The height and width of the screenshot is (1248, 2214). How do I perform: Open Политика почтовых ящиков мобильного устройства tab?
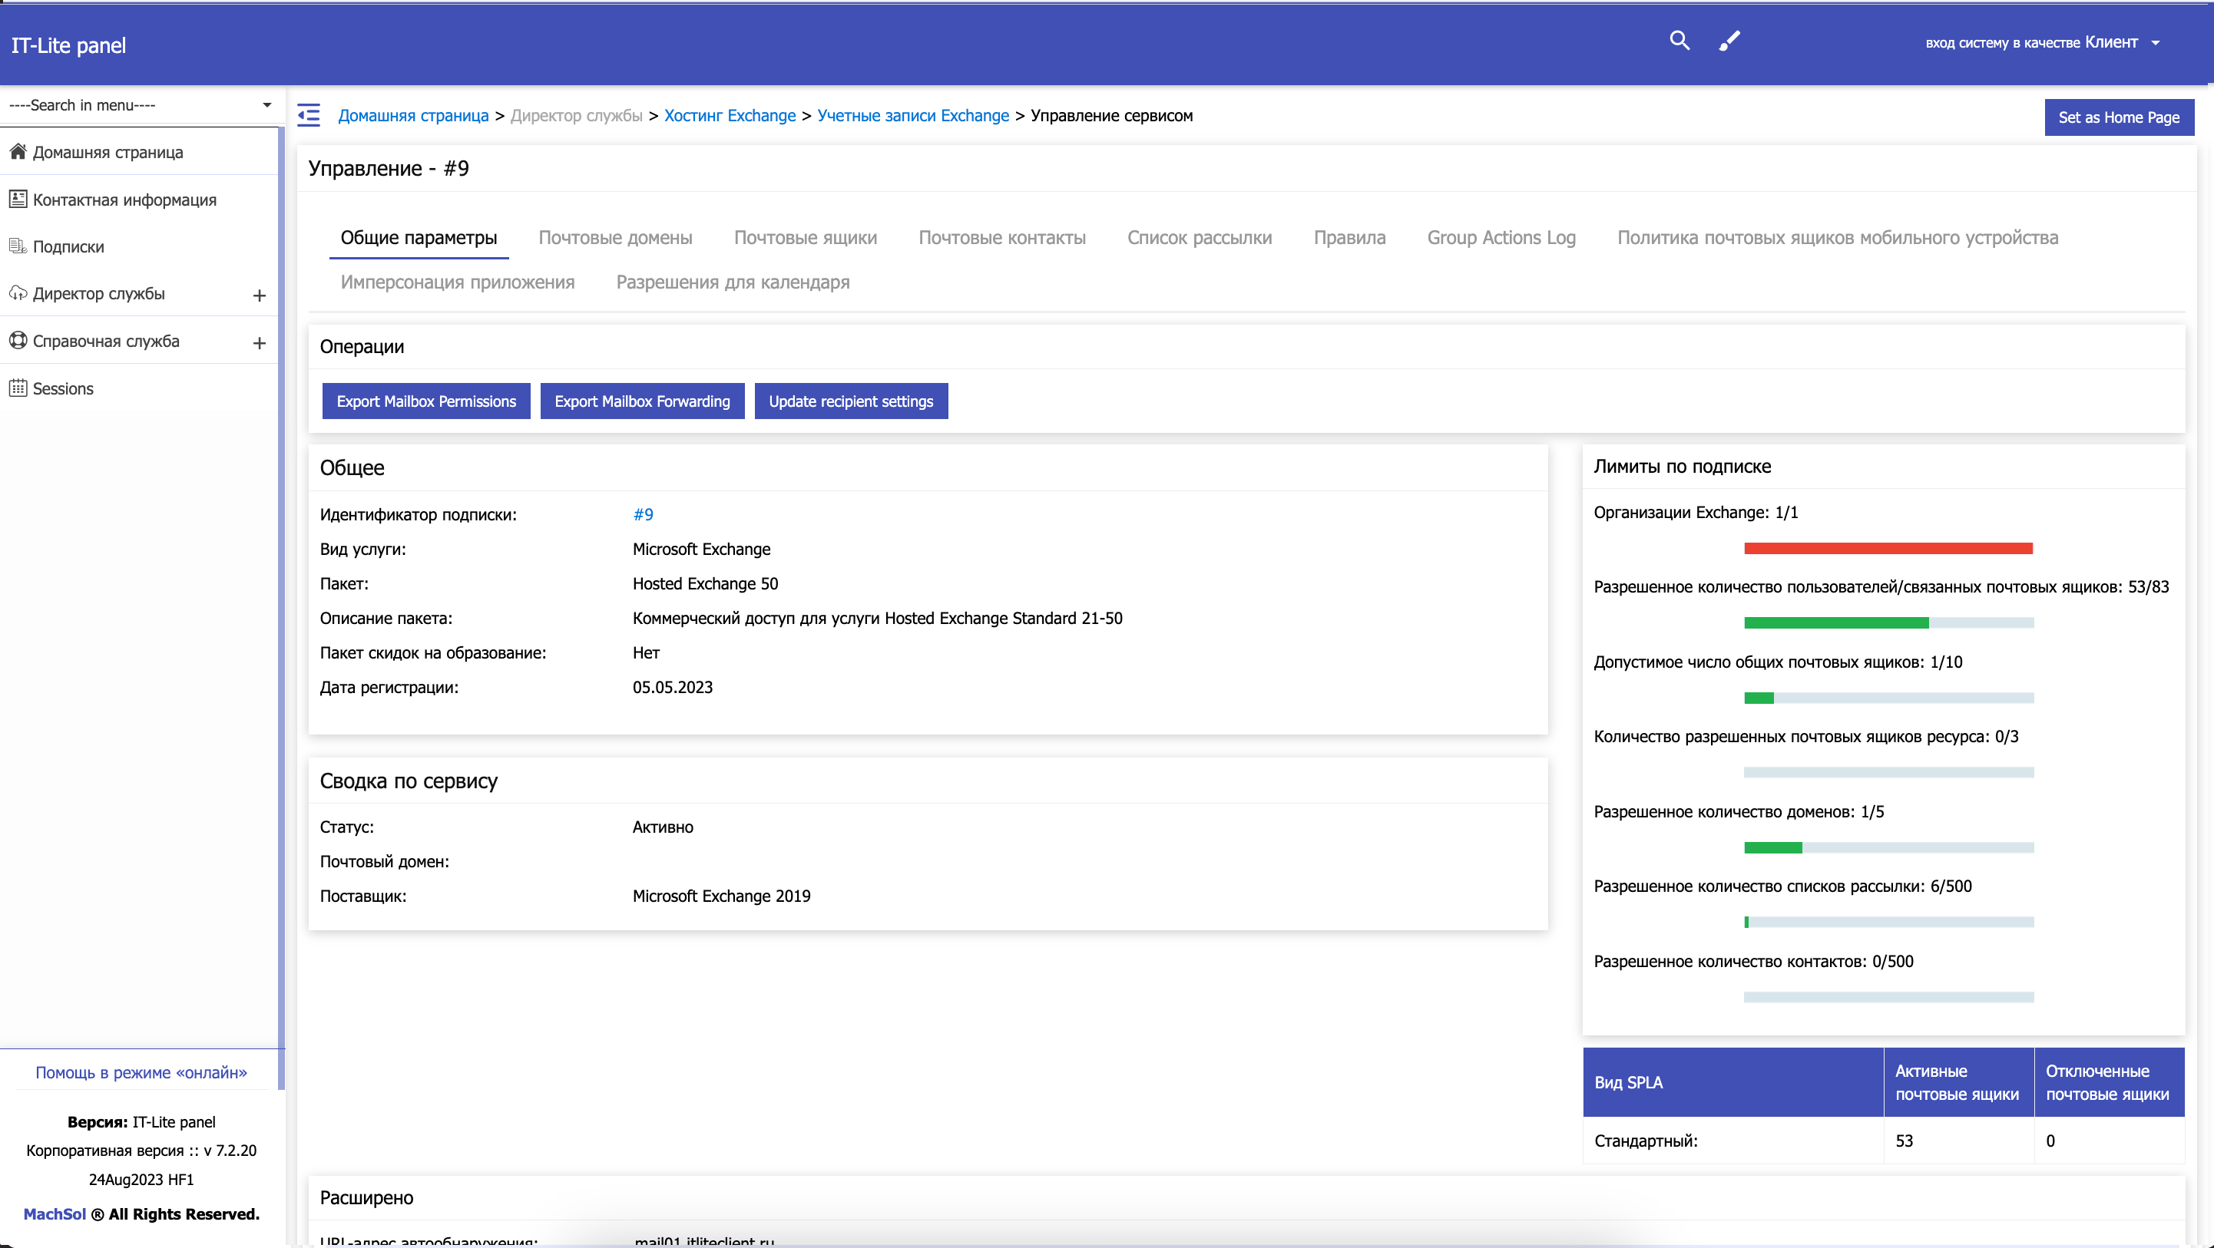coord(1838,238)
